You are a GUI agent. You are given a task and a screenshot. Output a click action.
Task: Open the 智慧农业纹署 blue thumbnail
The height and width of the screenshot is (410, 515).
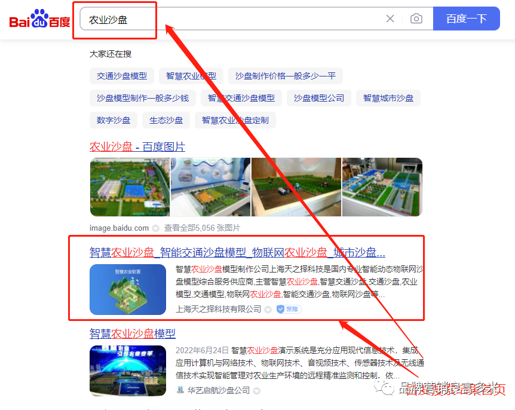[128, 289]
